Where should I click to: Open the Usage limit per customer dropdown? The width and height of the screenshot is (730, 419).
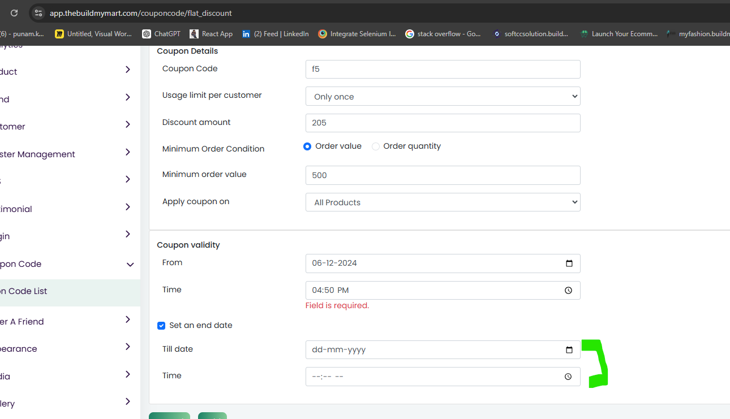(443, 96)
